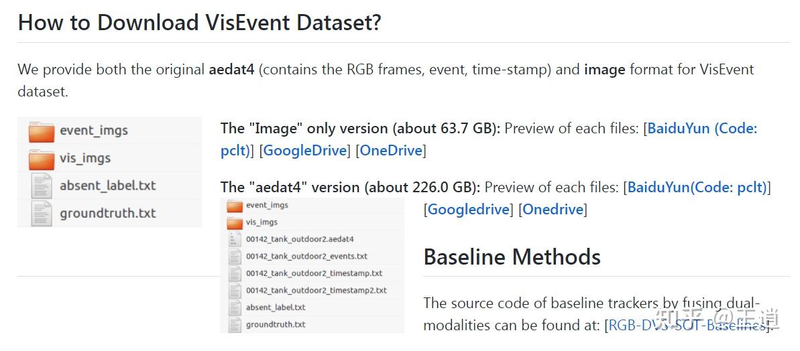Open Onedrive link for aedat4 version
Image resolution: width=800 pixels, height=351 pixels.
(553, 210)
